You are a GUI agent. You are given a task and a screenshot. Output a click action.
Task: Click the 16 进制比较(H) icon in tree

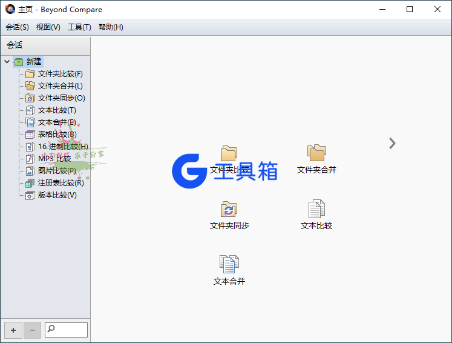click(30, 147)
